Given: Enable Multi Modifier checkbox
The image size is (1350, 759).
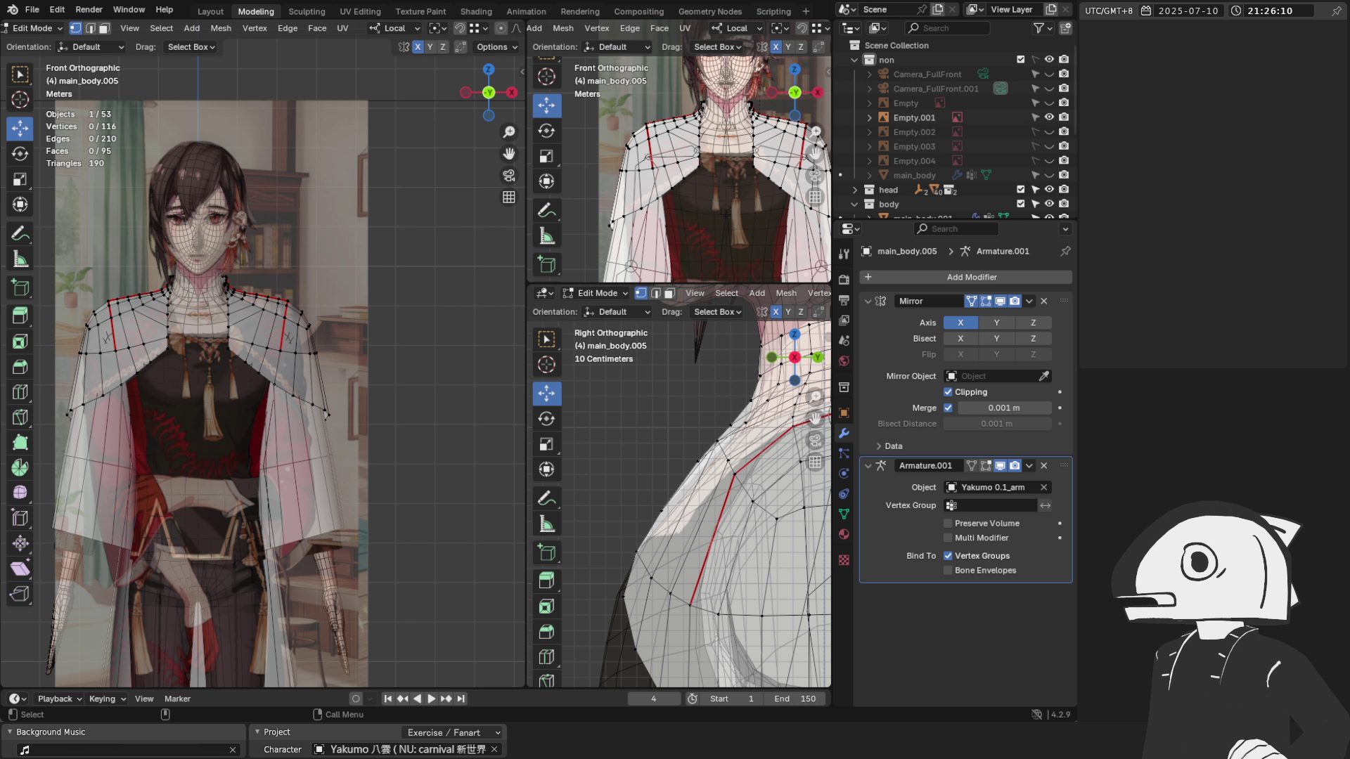Looking at the screenshot, I should pos(948,538).
